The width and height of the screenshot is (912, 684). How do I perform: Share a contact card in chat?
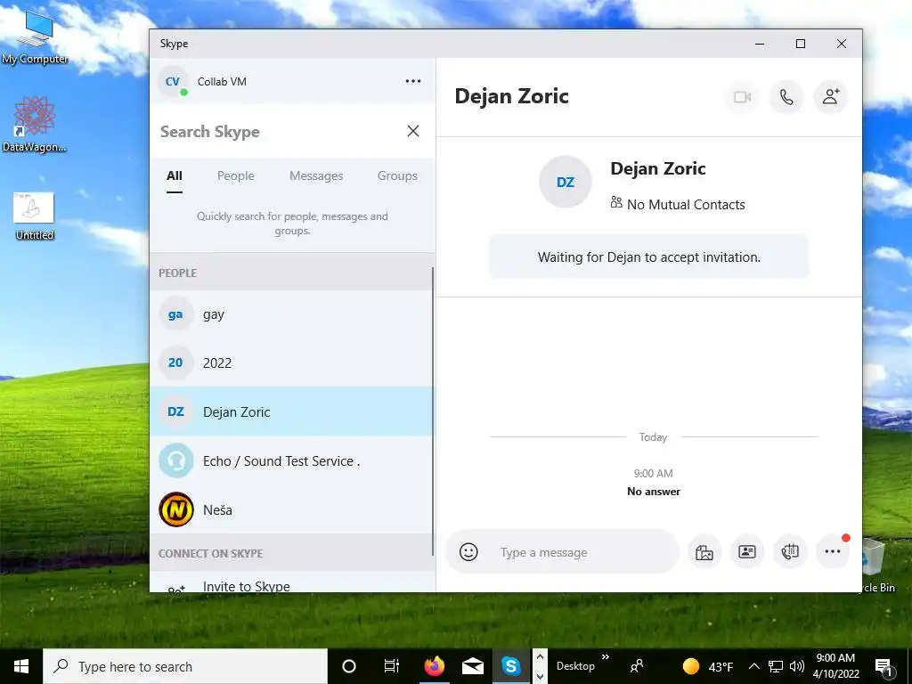click(747, 552)
